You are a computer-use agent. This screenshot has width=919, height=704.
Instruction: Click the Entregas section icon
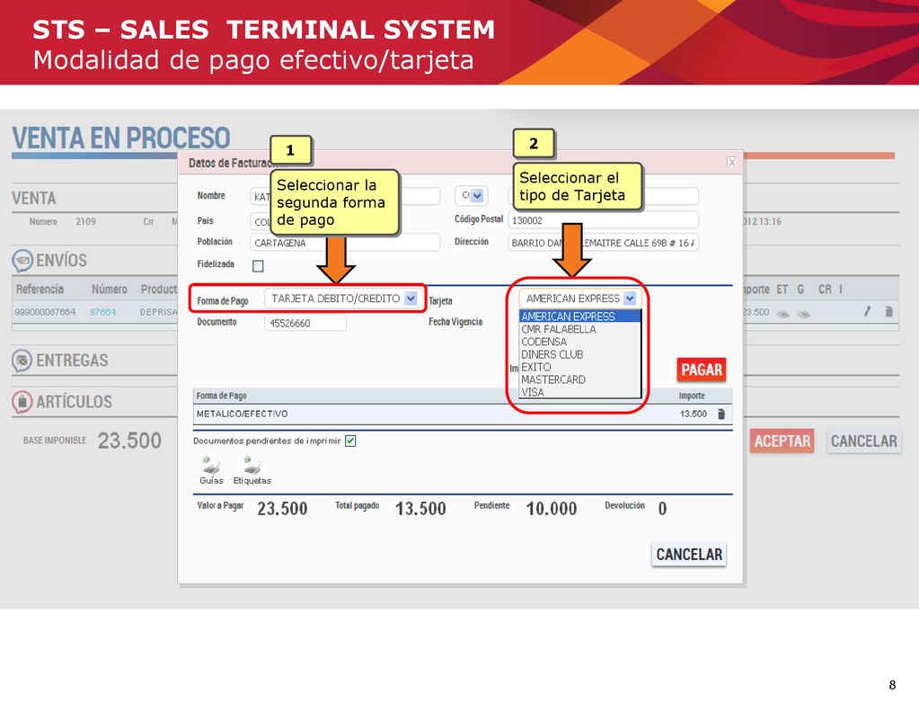(x=22, y=361)
